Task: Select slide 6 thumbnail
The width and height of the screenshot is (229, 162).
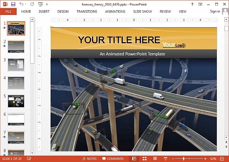Action: [x=16, y=119]
